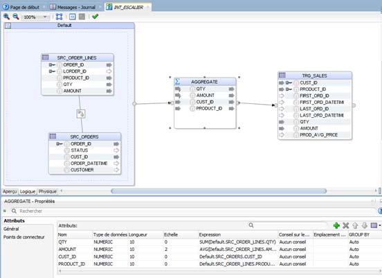Open the columns selector dropdown in Attributs
Image resolution: width=382 pixels, height=278 pixels.
[x=375, y=225]
